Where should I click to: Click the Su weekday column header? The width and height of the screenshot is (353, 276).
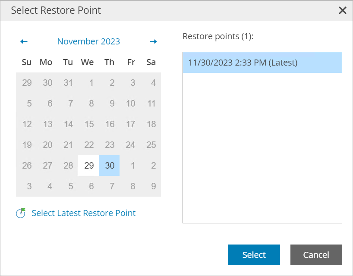pos(26,62)
